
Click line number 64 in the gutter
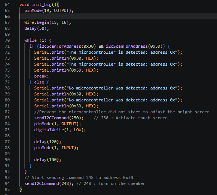pyautogui.click(x=7, y=4)
